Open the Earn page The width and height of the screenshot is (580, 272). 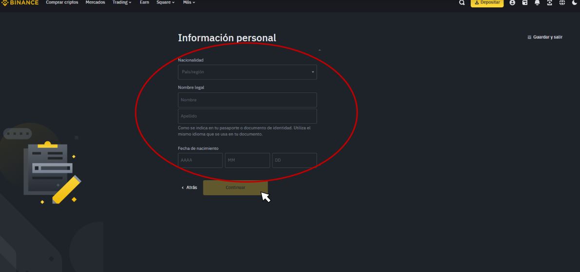144,3
